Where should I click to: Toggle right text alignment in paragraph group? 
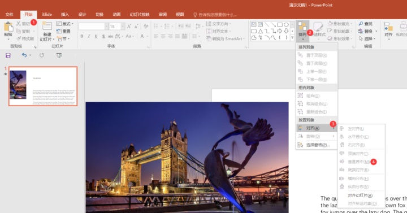click(x=170, y=36)
